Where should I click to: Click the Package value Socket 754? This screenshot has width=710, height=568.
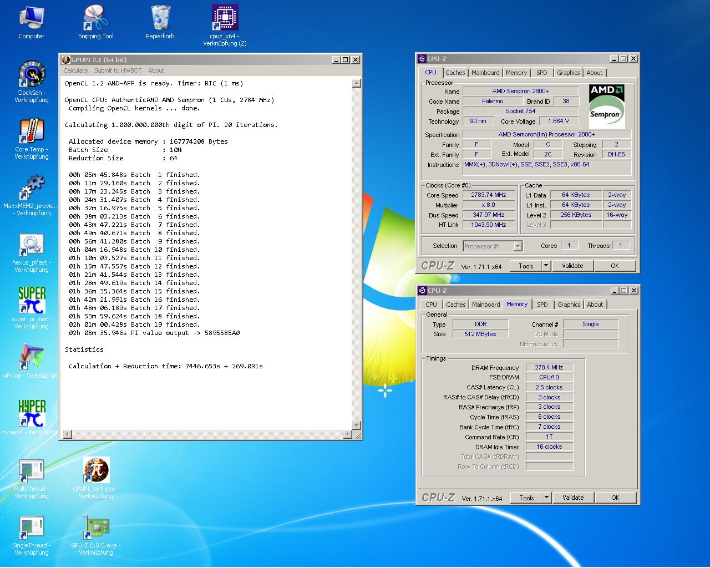(520, 111)
